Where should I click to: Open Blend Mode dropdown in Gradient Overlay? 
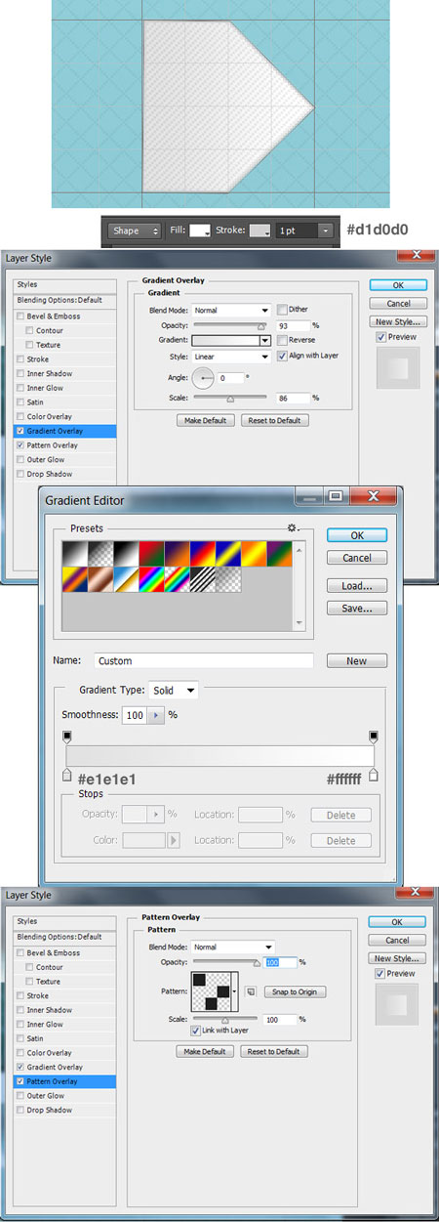(231, 310)
